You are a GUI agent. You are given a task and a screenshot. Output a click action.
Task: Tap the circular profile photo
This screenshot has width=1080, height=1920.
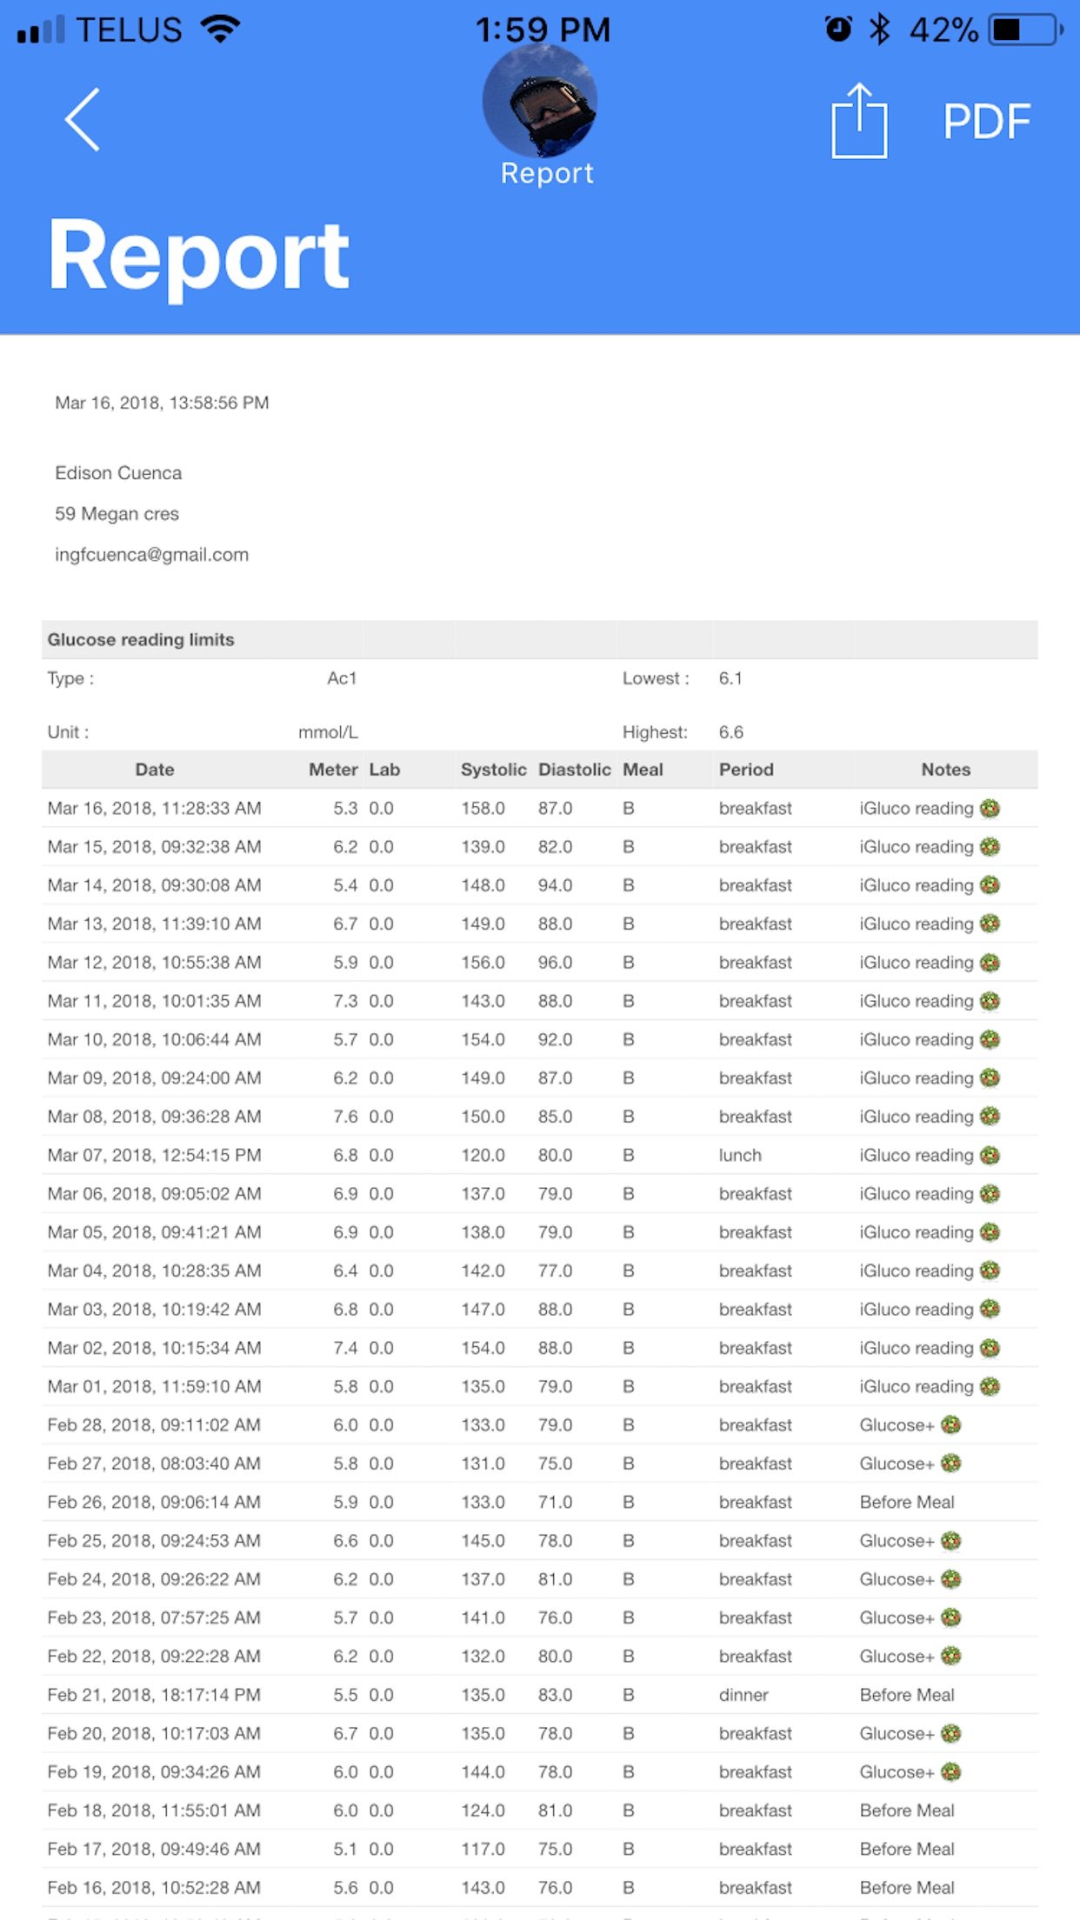point(540,102)
